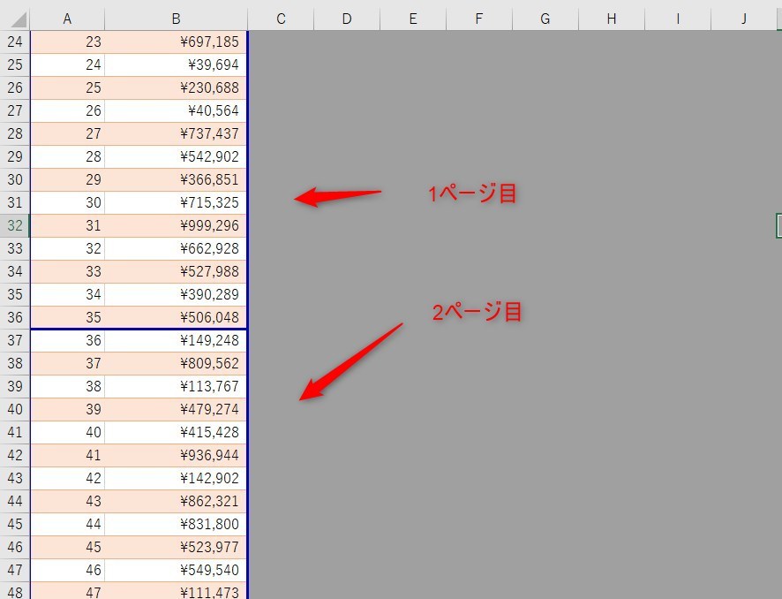Click cell containing ¥366,851
The height and width of the screenshot is (599, 782).
(176, 179)
